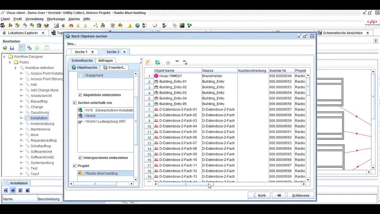Image resolution: width=380 pixels, height=214 pixels.
Task: Click the yellow warning triangle toolbar icon
Action: point(130,26)
